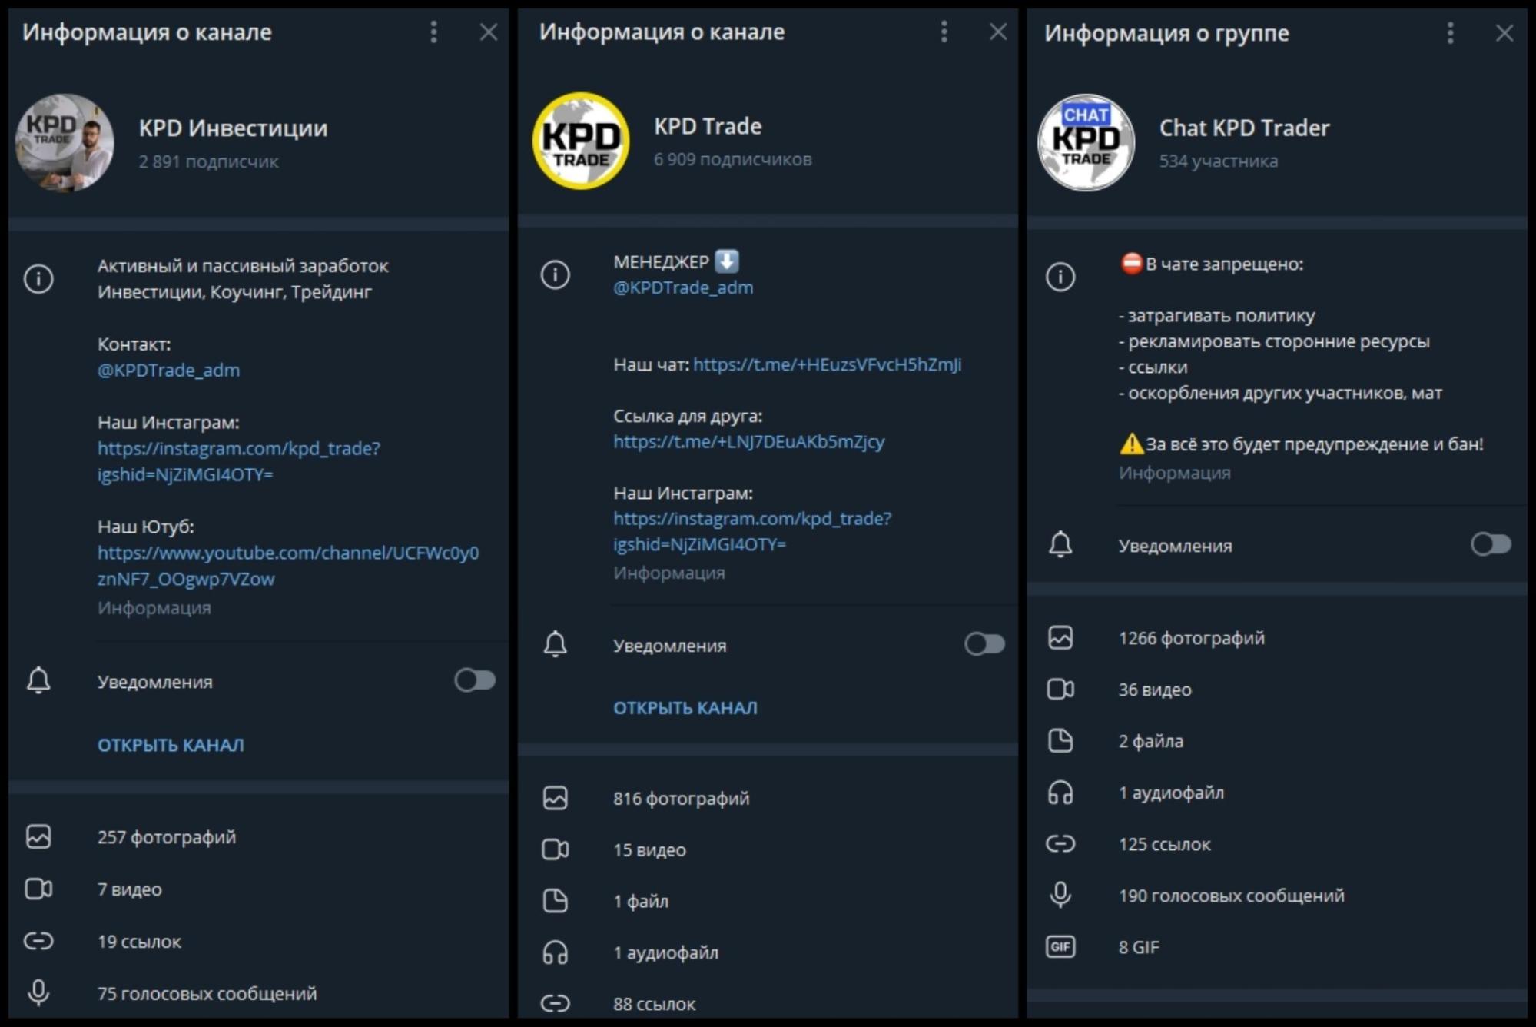Screen dimensions: 1536x1027
Task: Toggle notifications for KPD Инвестиции
Action: coord(474,680)
